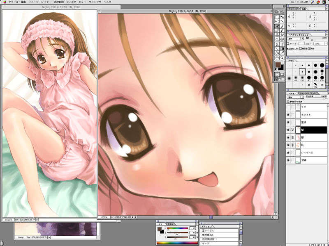Select the Blur tool

pyautogui.click(x=277, y=39)
